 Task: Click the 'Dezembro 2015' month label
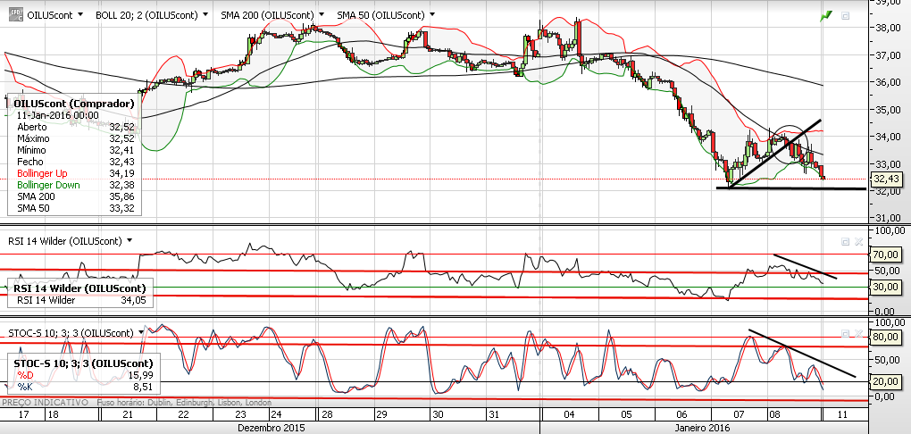(271, 427)
